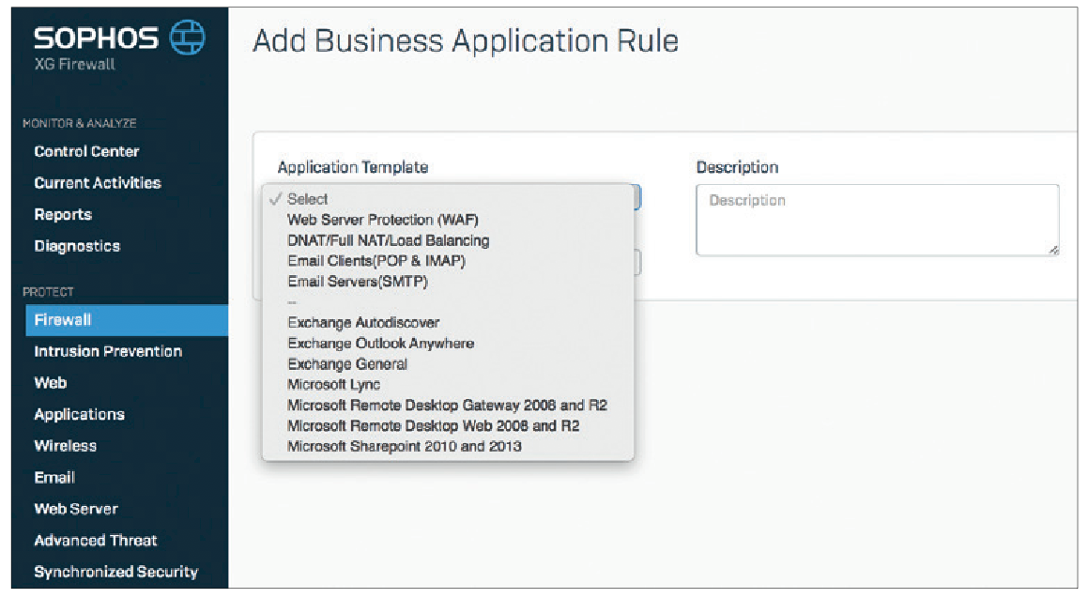
Task: Go to Web protection page
Action: [51, 383]
